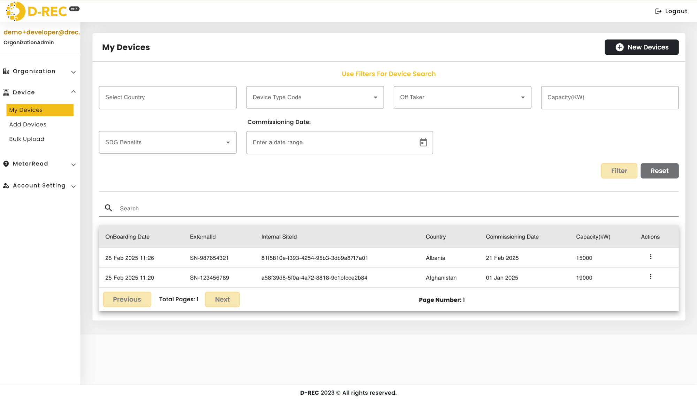Click the device Search field
The height and width of the screenshot is (401, 697).
click(x=388, y=209)
